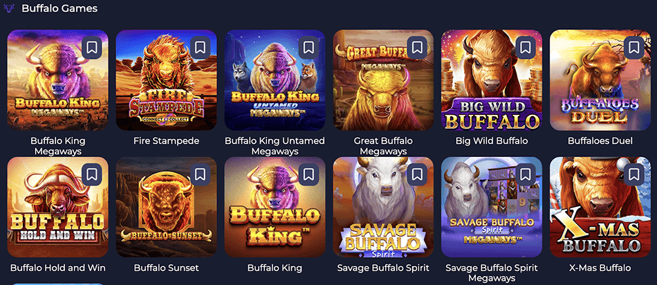Bookmark the Buffalo King Megaways game
The image size is (657, 285).
point(92,47)
